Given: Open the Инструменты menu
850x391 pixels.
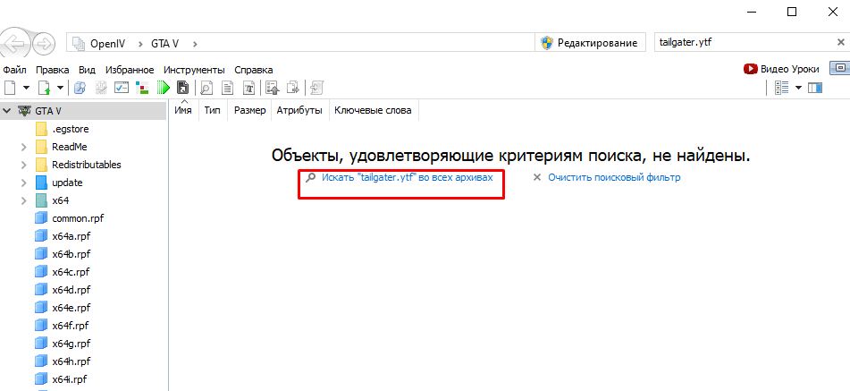Looking at the screenshot, I should click(x=194, y=70).
